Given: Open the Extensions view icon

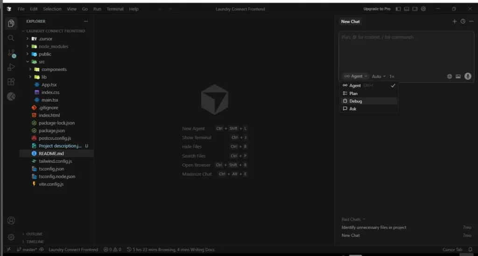Looking at the screenshot, I should (x=11, y=82).
